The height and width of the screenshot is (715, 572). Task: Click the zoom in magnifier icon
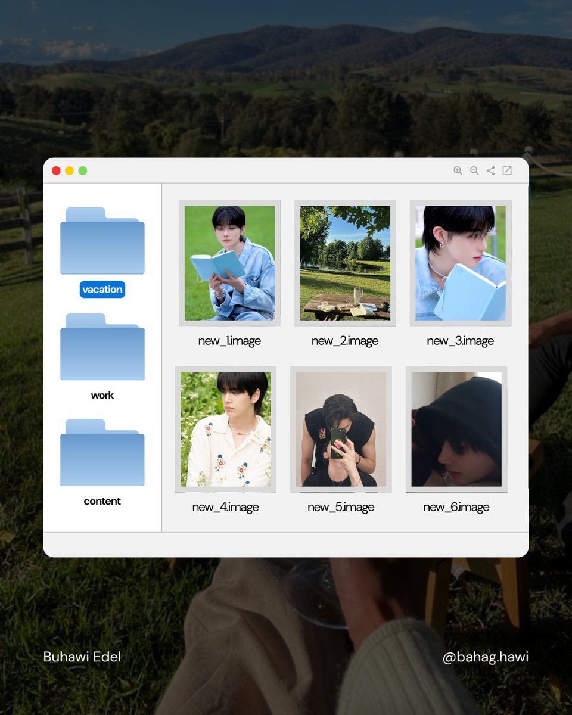tap(458, 171)
